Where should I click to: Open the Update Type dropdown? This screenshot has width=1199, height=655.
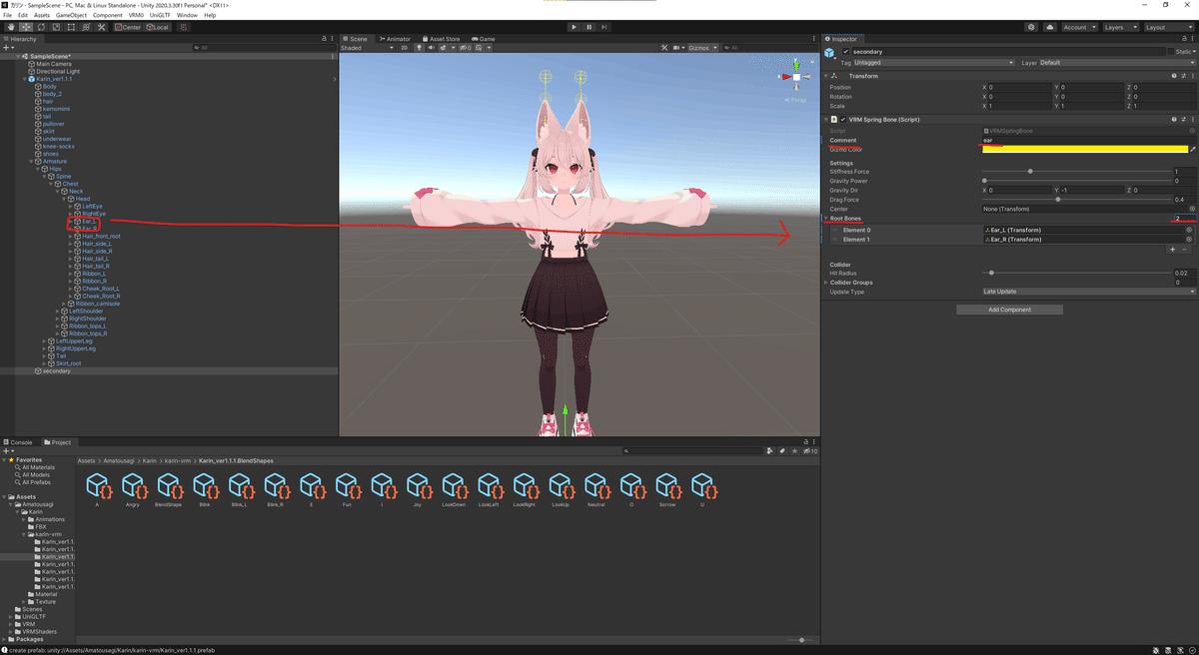(1088, 292)
